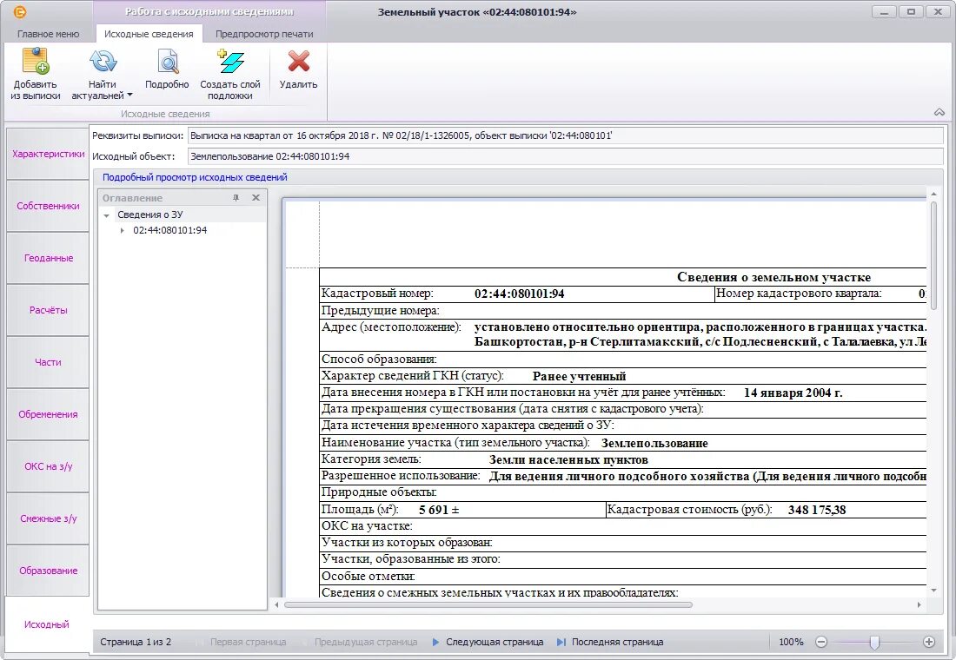This screenshot has height=660, width=956.
Task: Click the 'Реквизиты выписки' field
Action: pyautogui.click(x=565, y=135)
